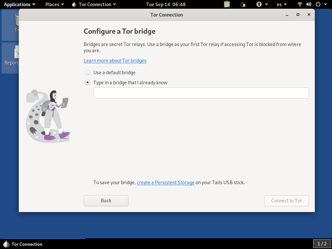Click the onion icon next to Tor Connection menu
This screenshot has height=249, width=332.
pyautogui.click(x=74, y=4)
